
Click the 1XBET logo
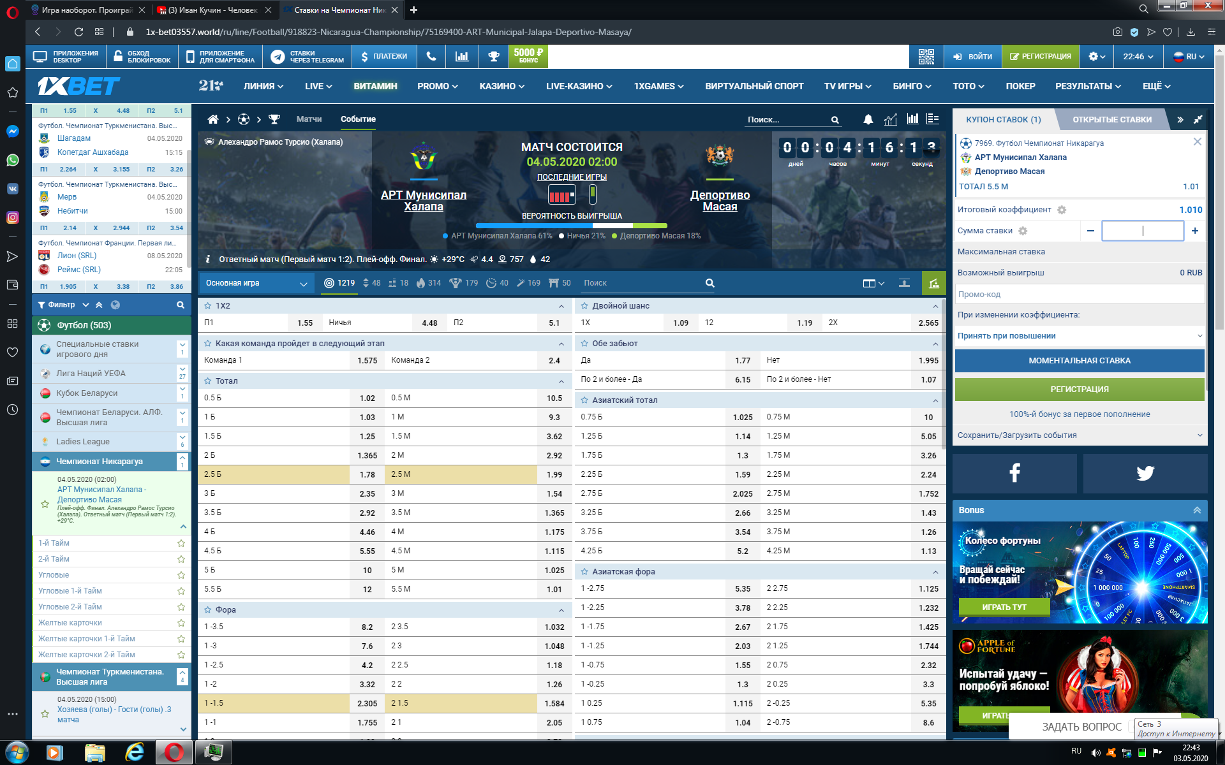point(78,86)
